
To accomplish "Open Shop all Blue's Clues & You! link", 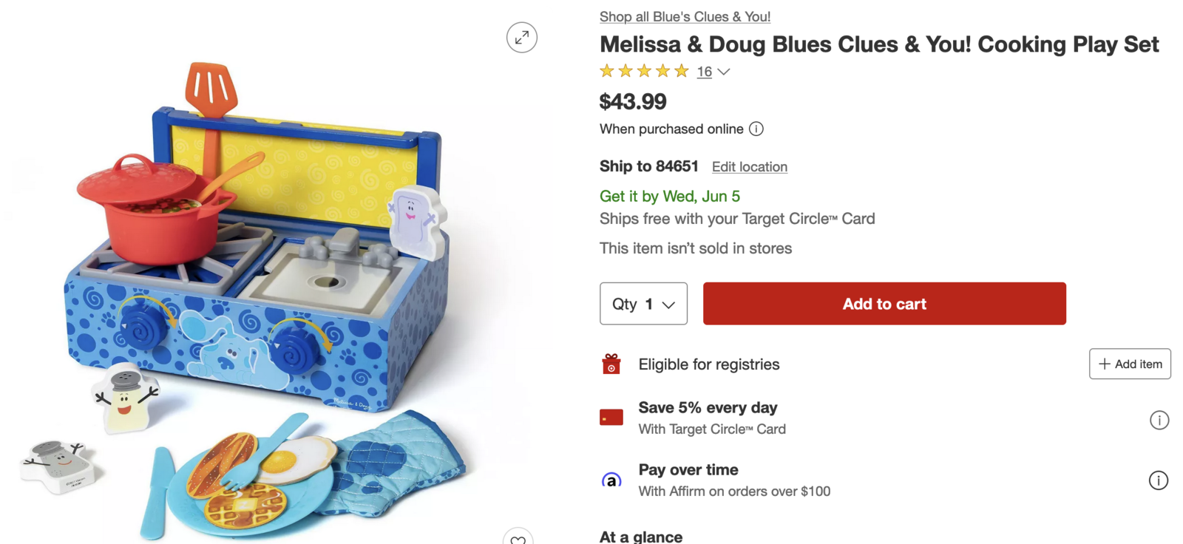I will point(685,16).
